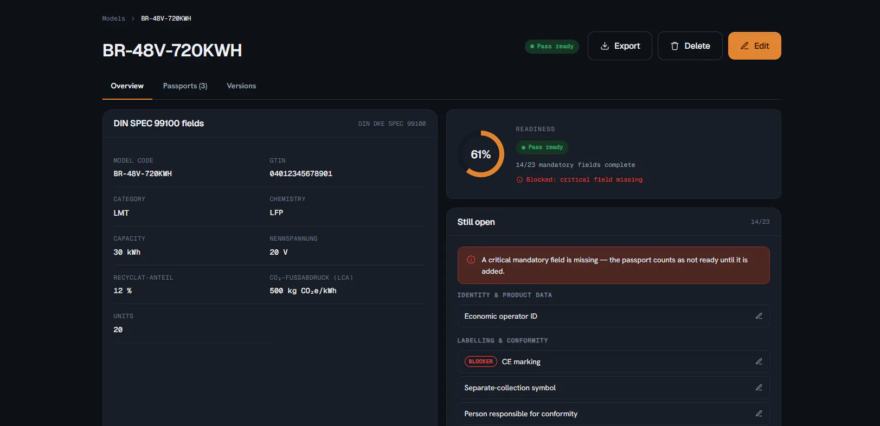The height and width of the screenshot is (426, 880).
Task: Click model code value BR-48V-720KWH
Action: [x=143, y=174]
